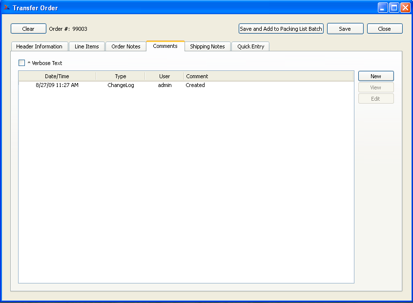Open the Shipping Notes tab

tap(207, 46)
